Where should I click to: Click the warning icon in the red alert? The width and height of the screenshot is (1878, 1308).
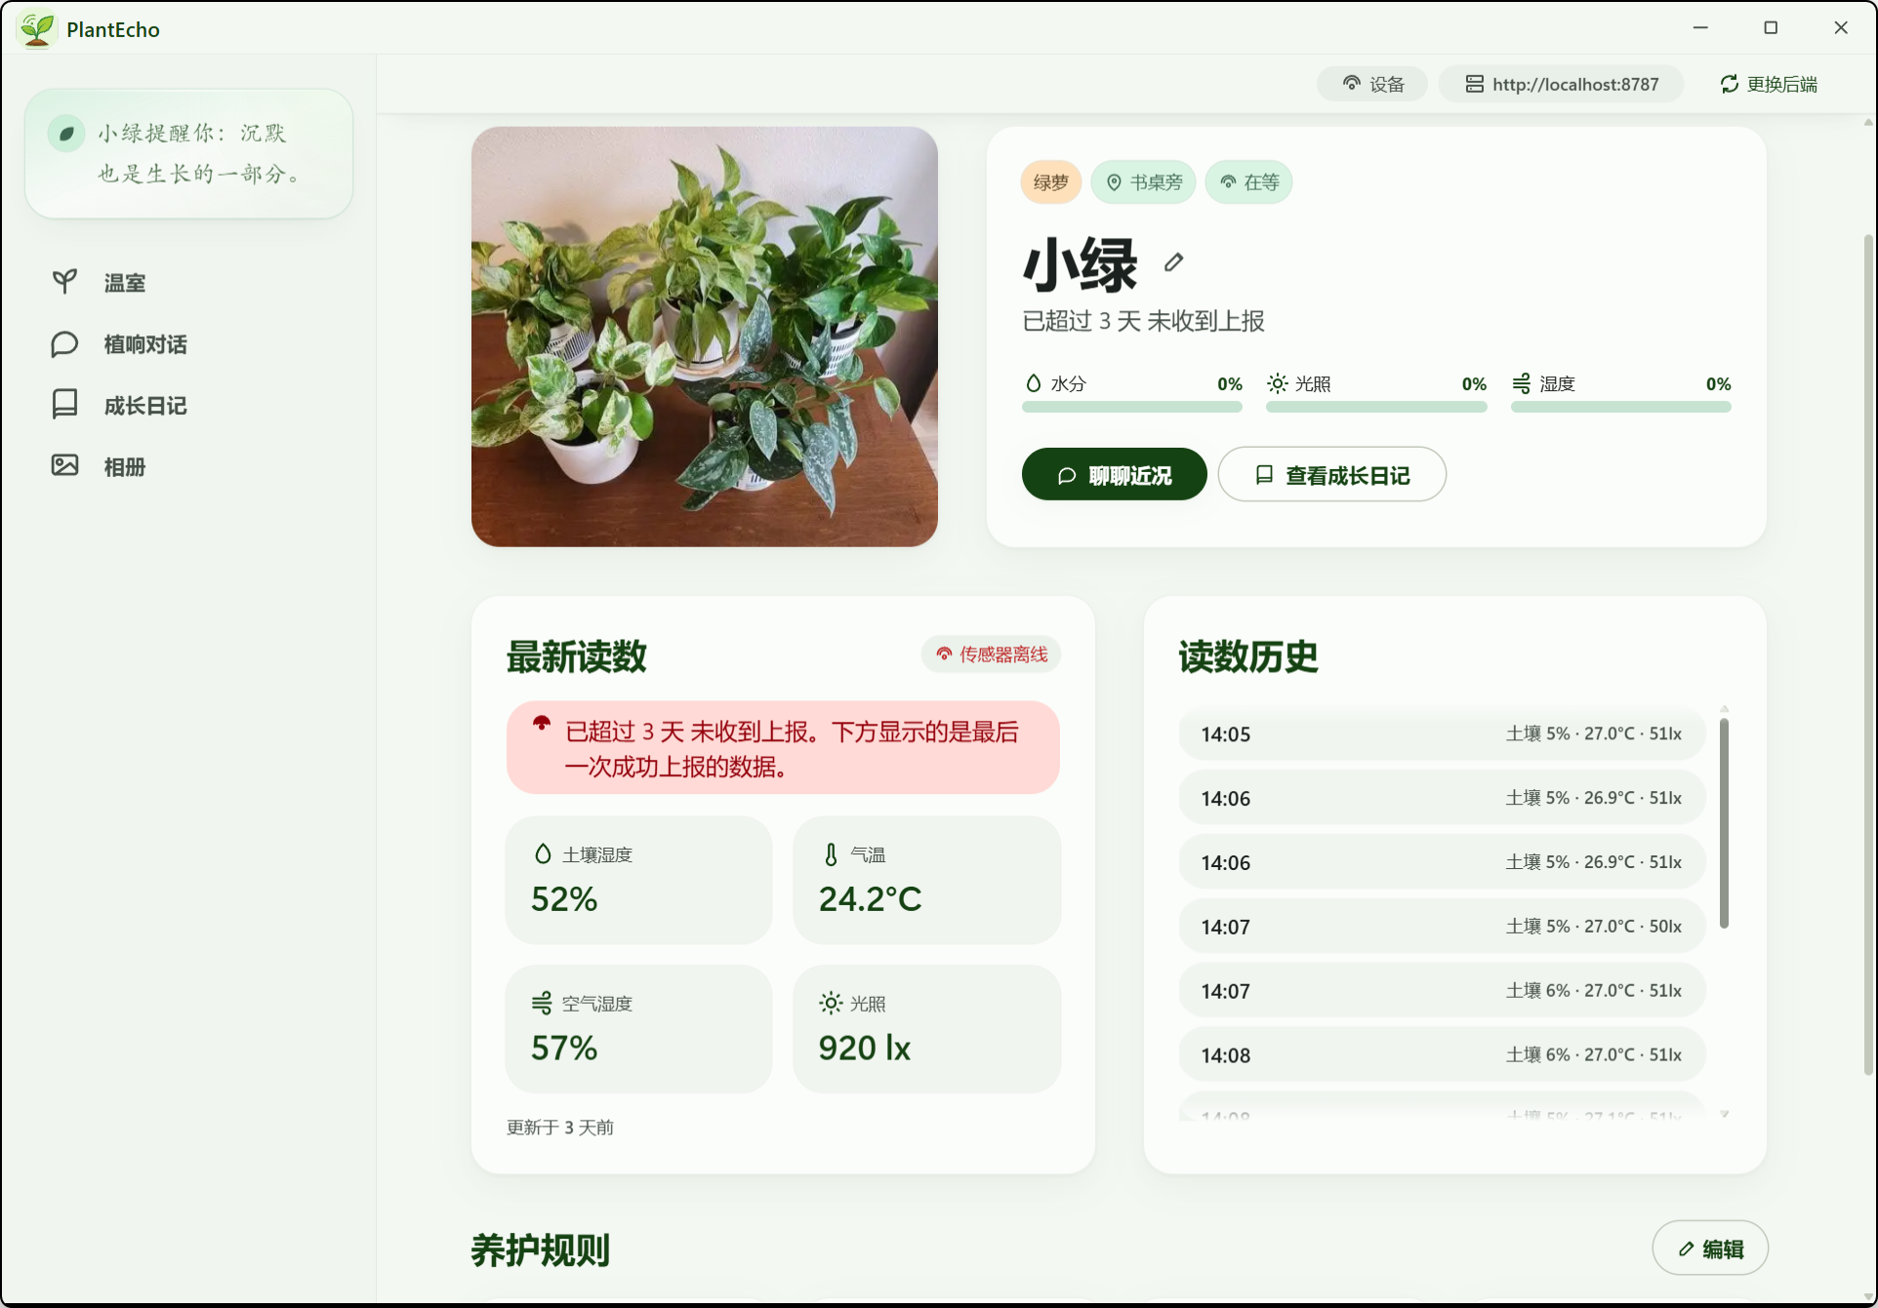[542, 724]
